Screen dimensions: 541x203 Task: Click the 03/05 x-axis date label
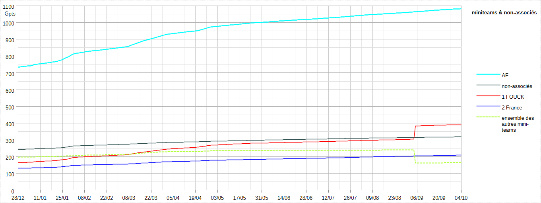point(217,197)
